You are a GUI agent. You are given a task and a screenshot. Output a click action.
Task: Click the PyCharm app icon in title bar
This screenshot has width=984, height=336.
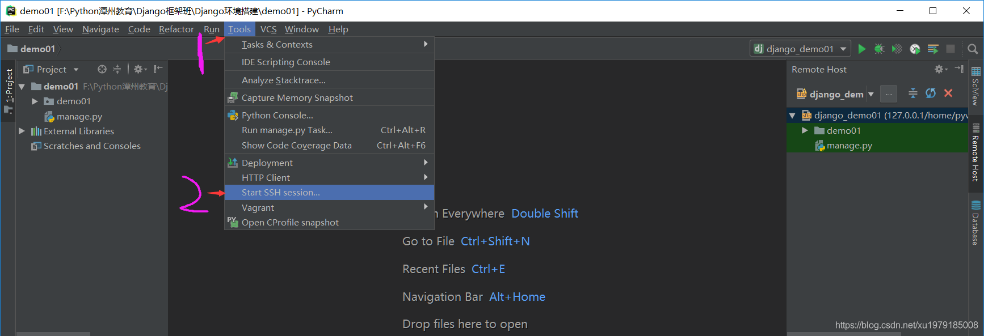click(x=11, y=11)
